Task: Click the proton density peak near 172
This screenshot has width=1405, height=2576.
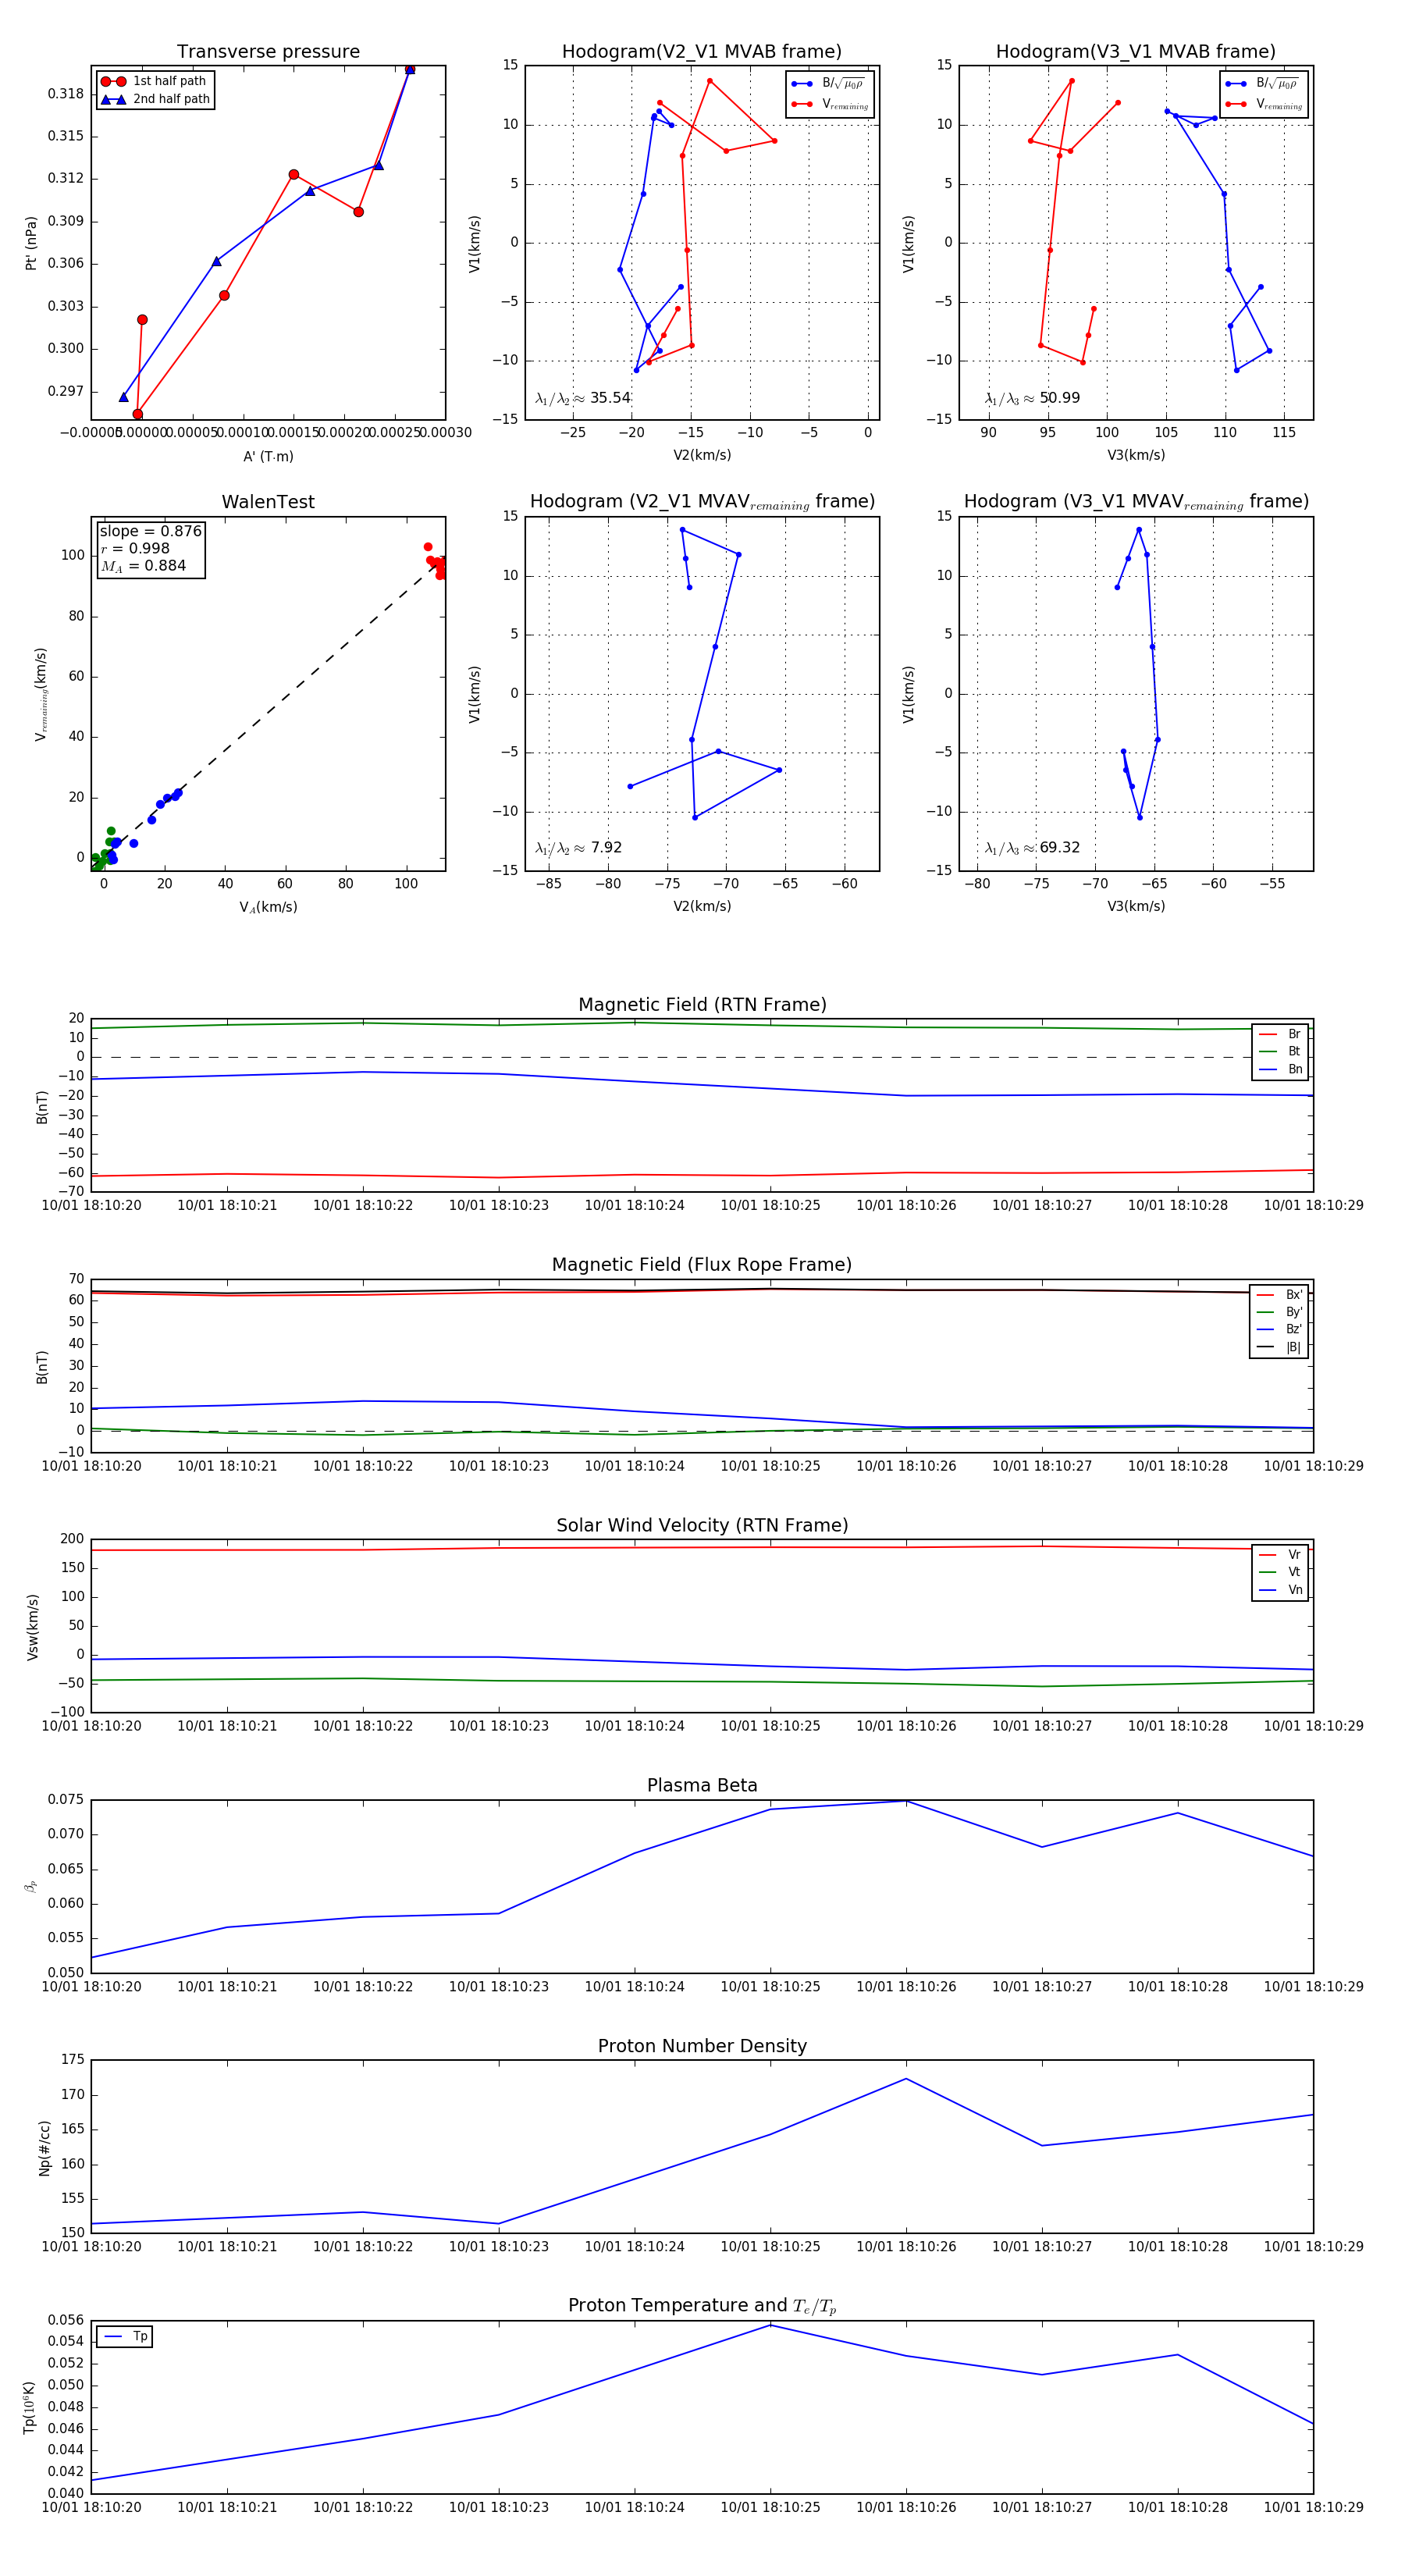Action: 906,2079
